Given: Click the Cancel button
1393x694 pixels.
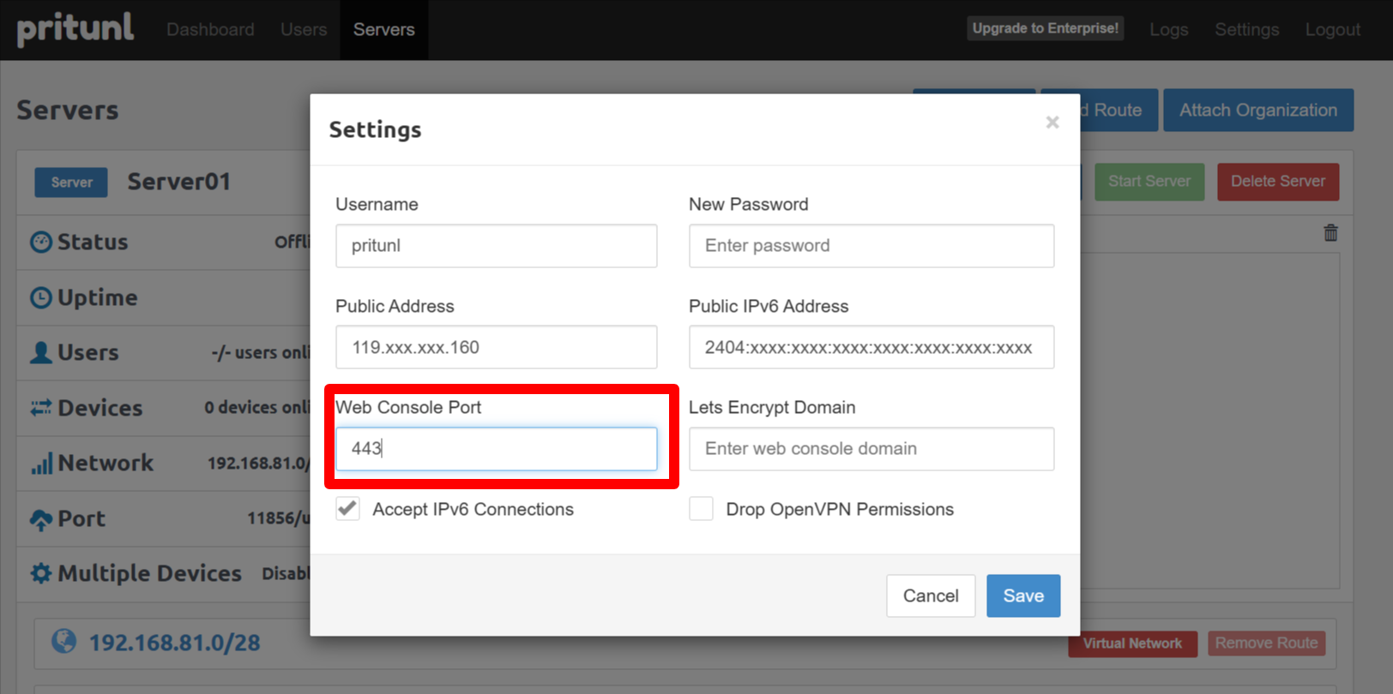Looking at the screenshot, I should pyautogui.click(x=931, y=595).
